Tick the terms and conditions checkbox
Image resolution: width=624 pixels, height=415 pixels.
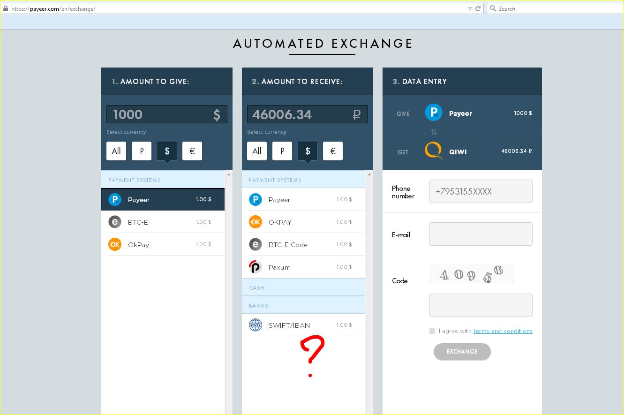point(432,331)
